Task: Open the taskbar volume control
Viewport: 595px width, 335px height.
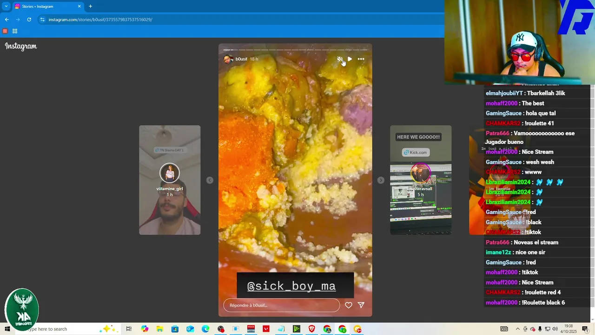Action: point(555,329)
